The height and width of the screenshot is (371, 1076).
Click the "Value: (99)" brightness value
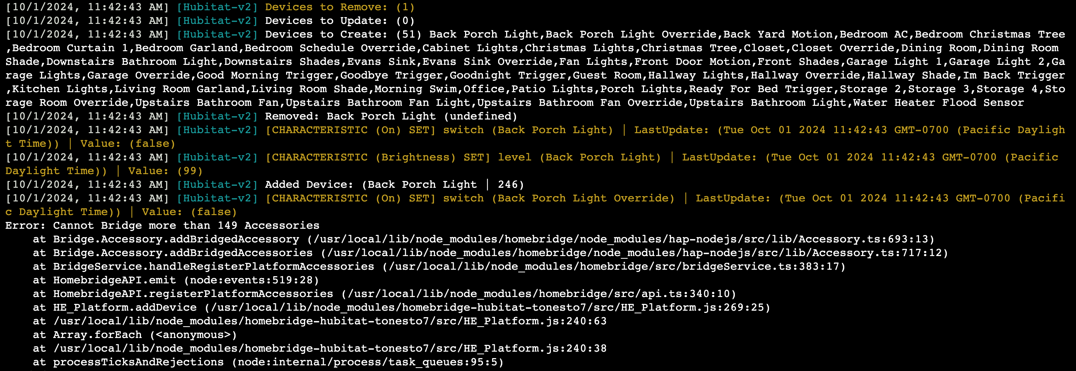[165, 171]
